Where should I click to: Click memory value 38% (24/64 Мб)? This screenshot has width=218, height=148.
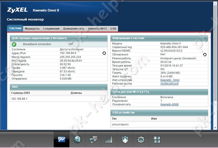pos(170,73)
